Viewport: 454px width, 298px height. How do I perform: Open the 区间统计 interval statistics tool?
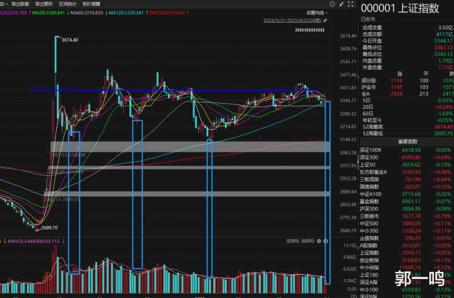[68, 4]
